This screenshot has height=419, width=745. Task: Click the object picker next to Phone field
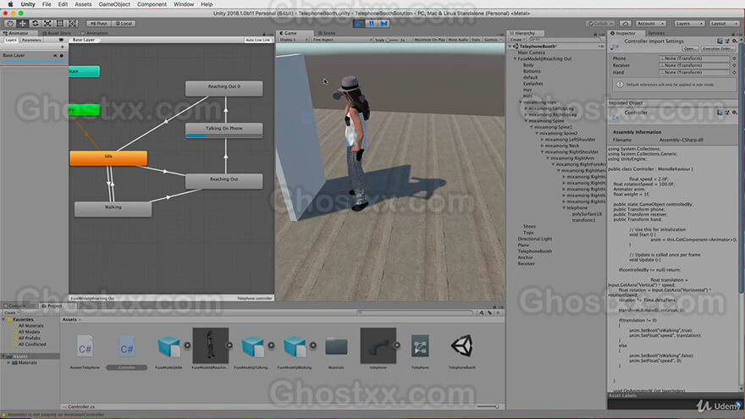coord(734,58)
